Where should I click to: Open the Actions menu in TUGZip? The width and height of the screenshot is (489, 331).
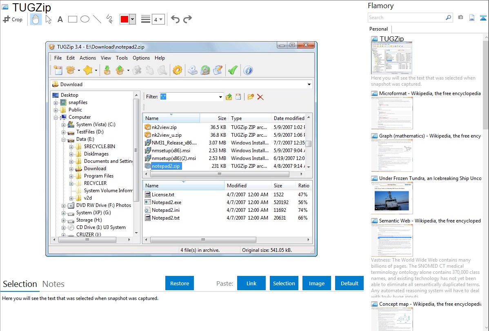pos(88,58)
